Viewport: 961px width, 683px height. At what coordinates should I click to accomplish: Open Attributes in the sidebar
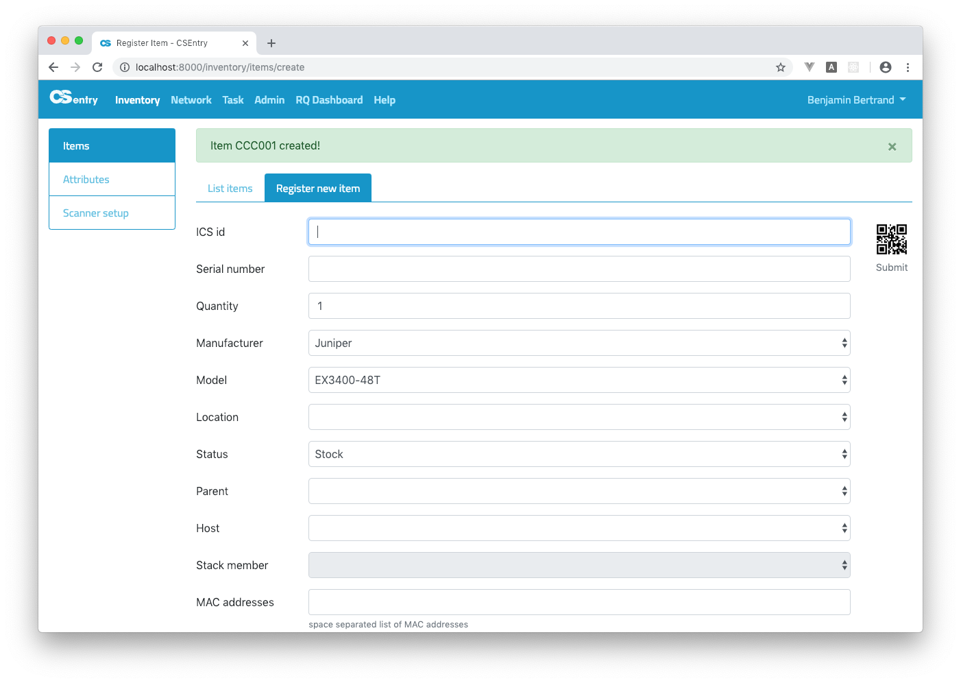[x=86, y=180]
